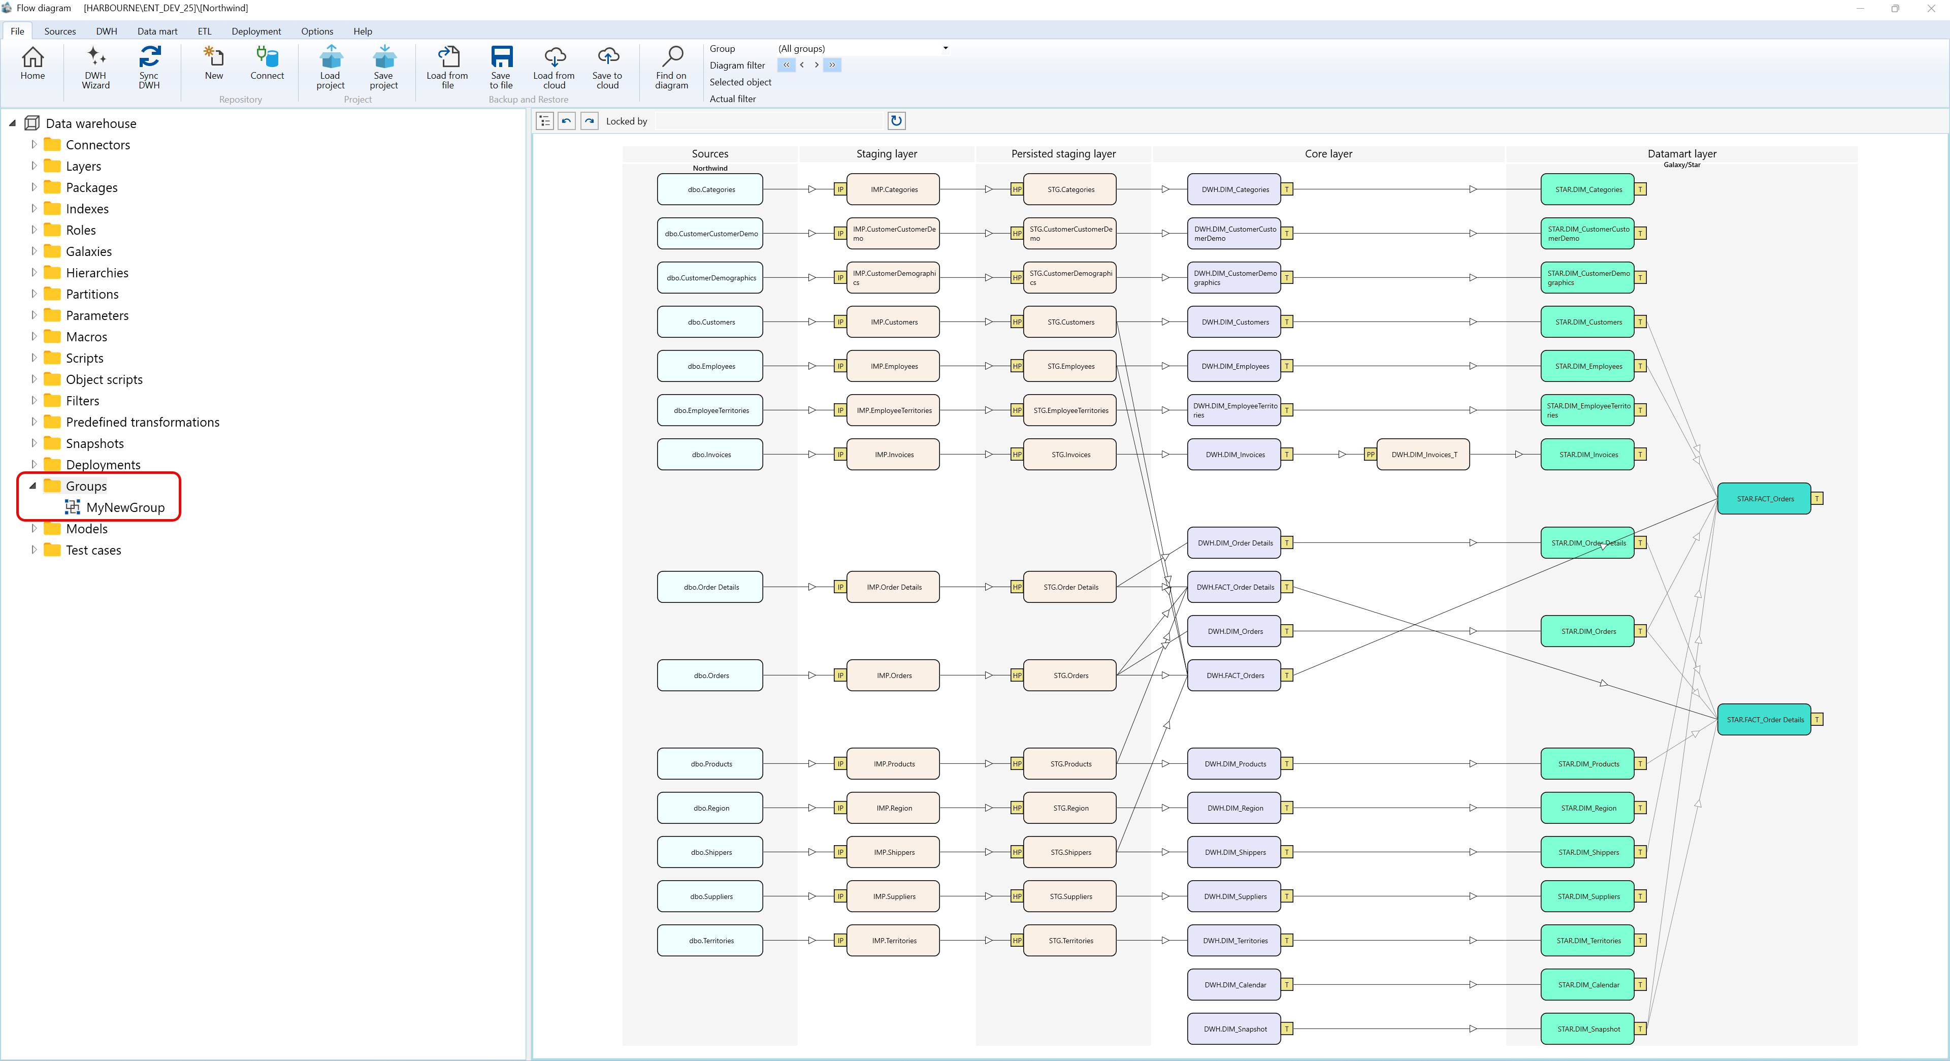Viewport: 1950px width, 1061px height.
Task: Open the Options tab
Action: coord(317,31)
